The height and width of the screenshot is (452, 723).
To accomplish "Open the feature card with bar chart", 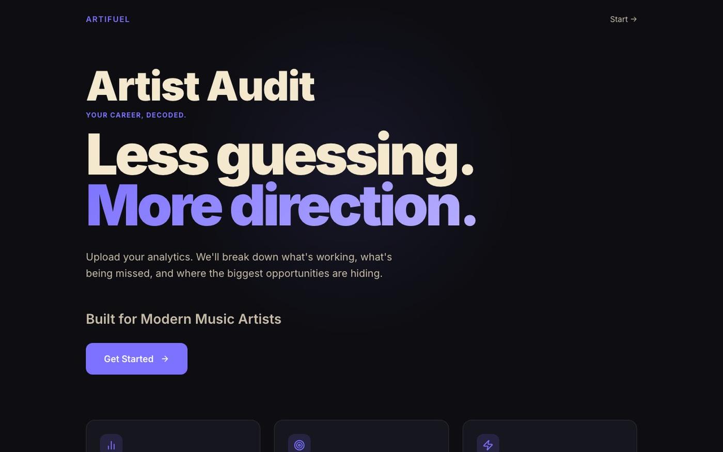I will (173, 436).
